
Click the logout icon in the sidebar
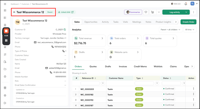tap(5, 103)
